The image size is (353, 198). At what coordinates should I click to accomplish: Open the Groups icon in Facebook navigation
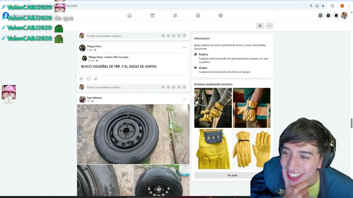221,16
